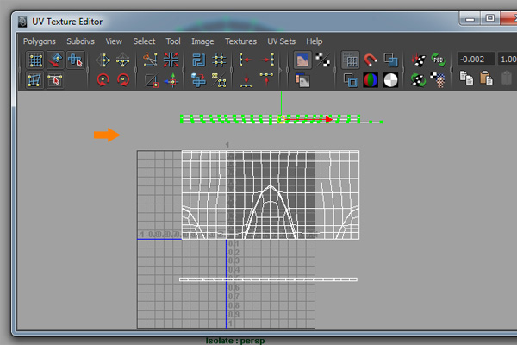Open the Polygons menu
The height and width of the screenshot is (345, 517).
point(40,41)
